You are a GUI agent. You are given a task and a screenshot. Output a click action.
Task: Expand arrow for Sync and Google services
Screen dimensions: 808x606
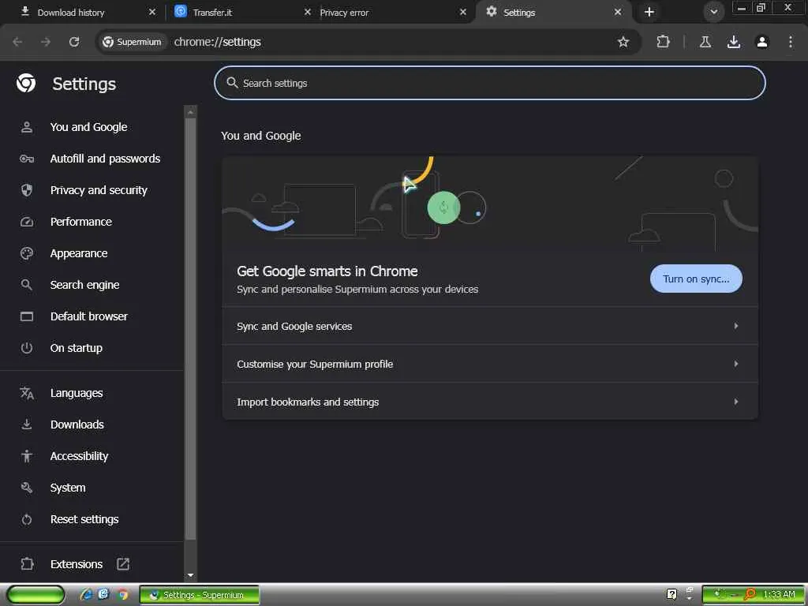click(736, 326)
